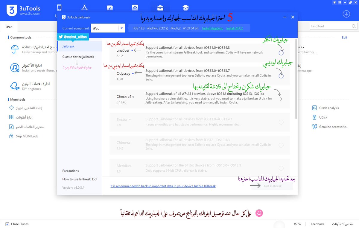Open the Toolbox briefcase icon
The height and width of the screenshot is (228, 359).
click(161, 8)
